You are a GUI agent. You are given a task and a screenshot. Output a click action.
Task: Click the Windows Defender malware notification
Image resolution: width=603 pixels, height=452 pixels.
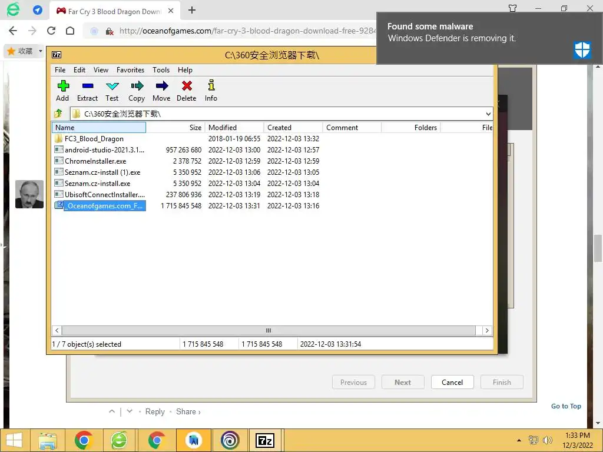[489, 38]
